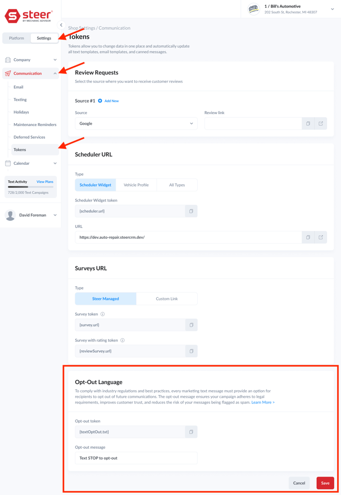
Task: Choose All Types scheduler option
Action: 177,185
